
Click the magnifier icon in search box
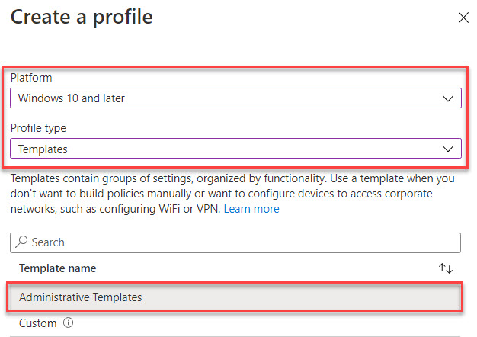(21, 242)
